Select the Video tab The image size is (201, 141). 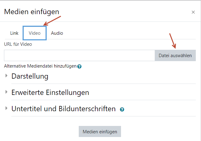click(x=35, y=33)
